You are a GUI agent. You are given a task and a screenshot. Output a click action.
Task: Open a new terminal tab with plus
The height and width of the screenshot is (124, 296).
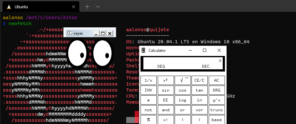(x=87, y=7)
